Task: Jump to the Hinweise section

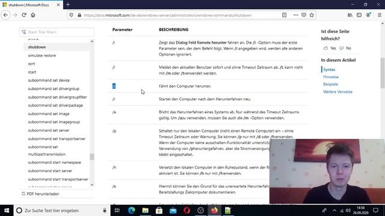Action: [x=331, y=77]
